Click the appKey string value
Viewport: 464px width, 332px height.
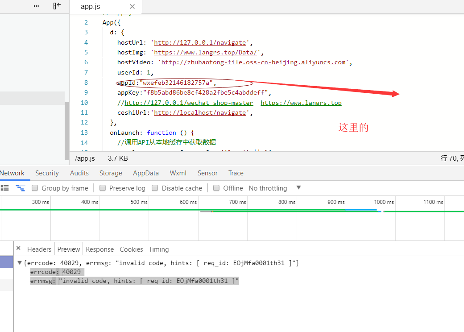tap(205, 93)
